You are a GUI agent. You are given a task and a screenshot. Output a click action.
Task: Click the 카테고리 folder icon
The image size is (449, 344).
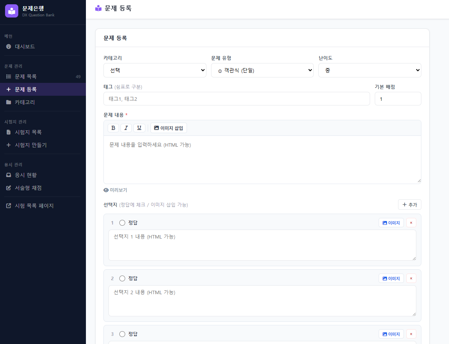pyautogui.click(x=9, y=102)
